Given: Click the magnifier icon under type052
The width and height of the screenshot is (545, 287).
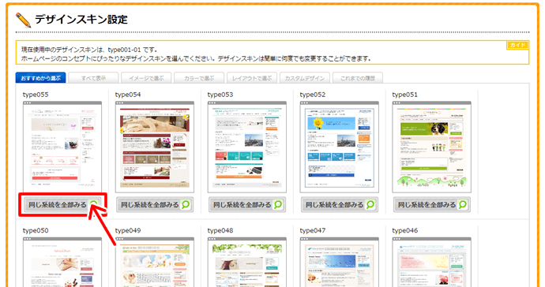Looking at the screenshot, I should 370,205.
